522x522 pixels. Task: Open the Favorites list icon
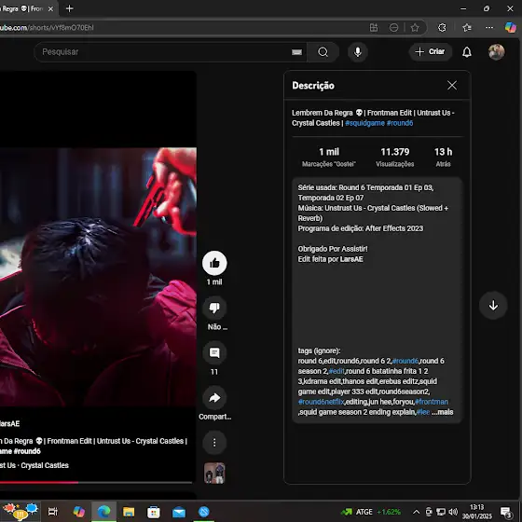point(467,28)
